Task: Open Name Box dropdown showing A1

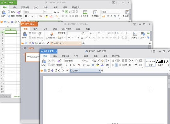Action: pos(18,26)
